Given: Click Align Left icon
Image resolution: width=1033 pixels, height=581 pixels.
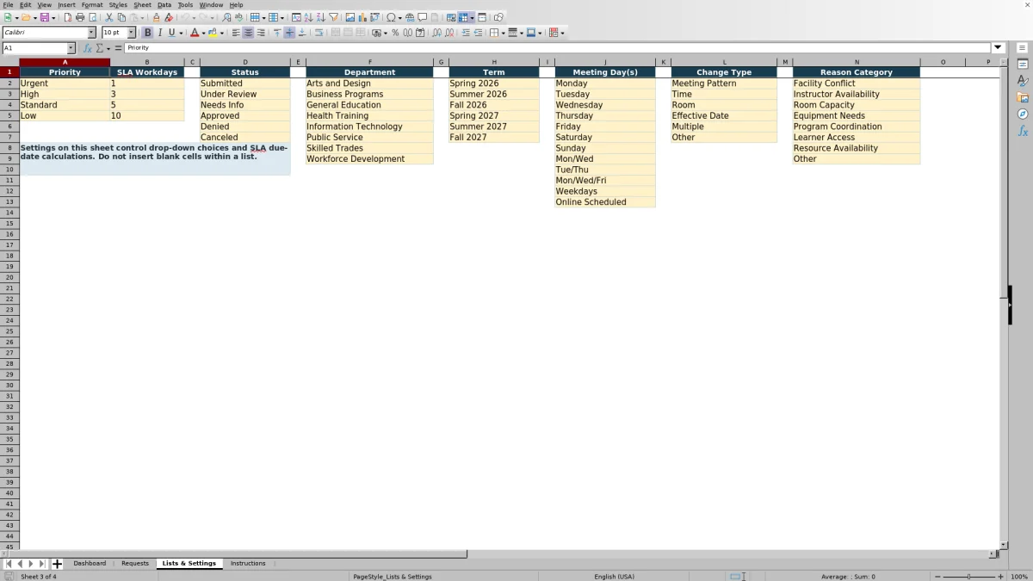Looking at the screenshot, I should tap(236, 33).
